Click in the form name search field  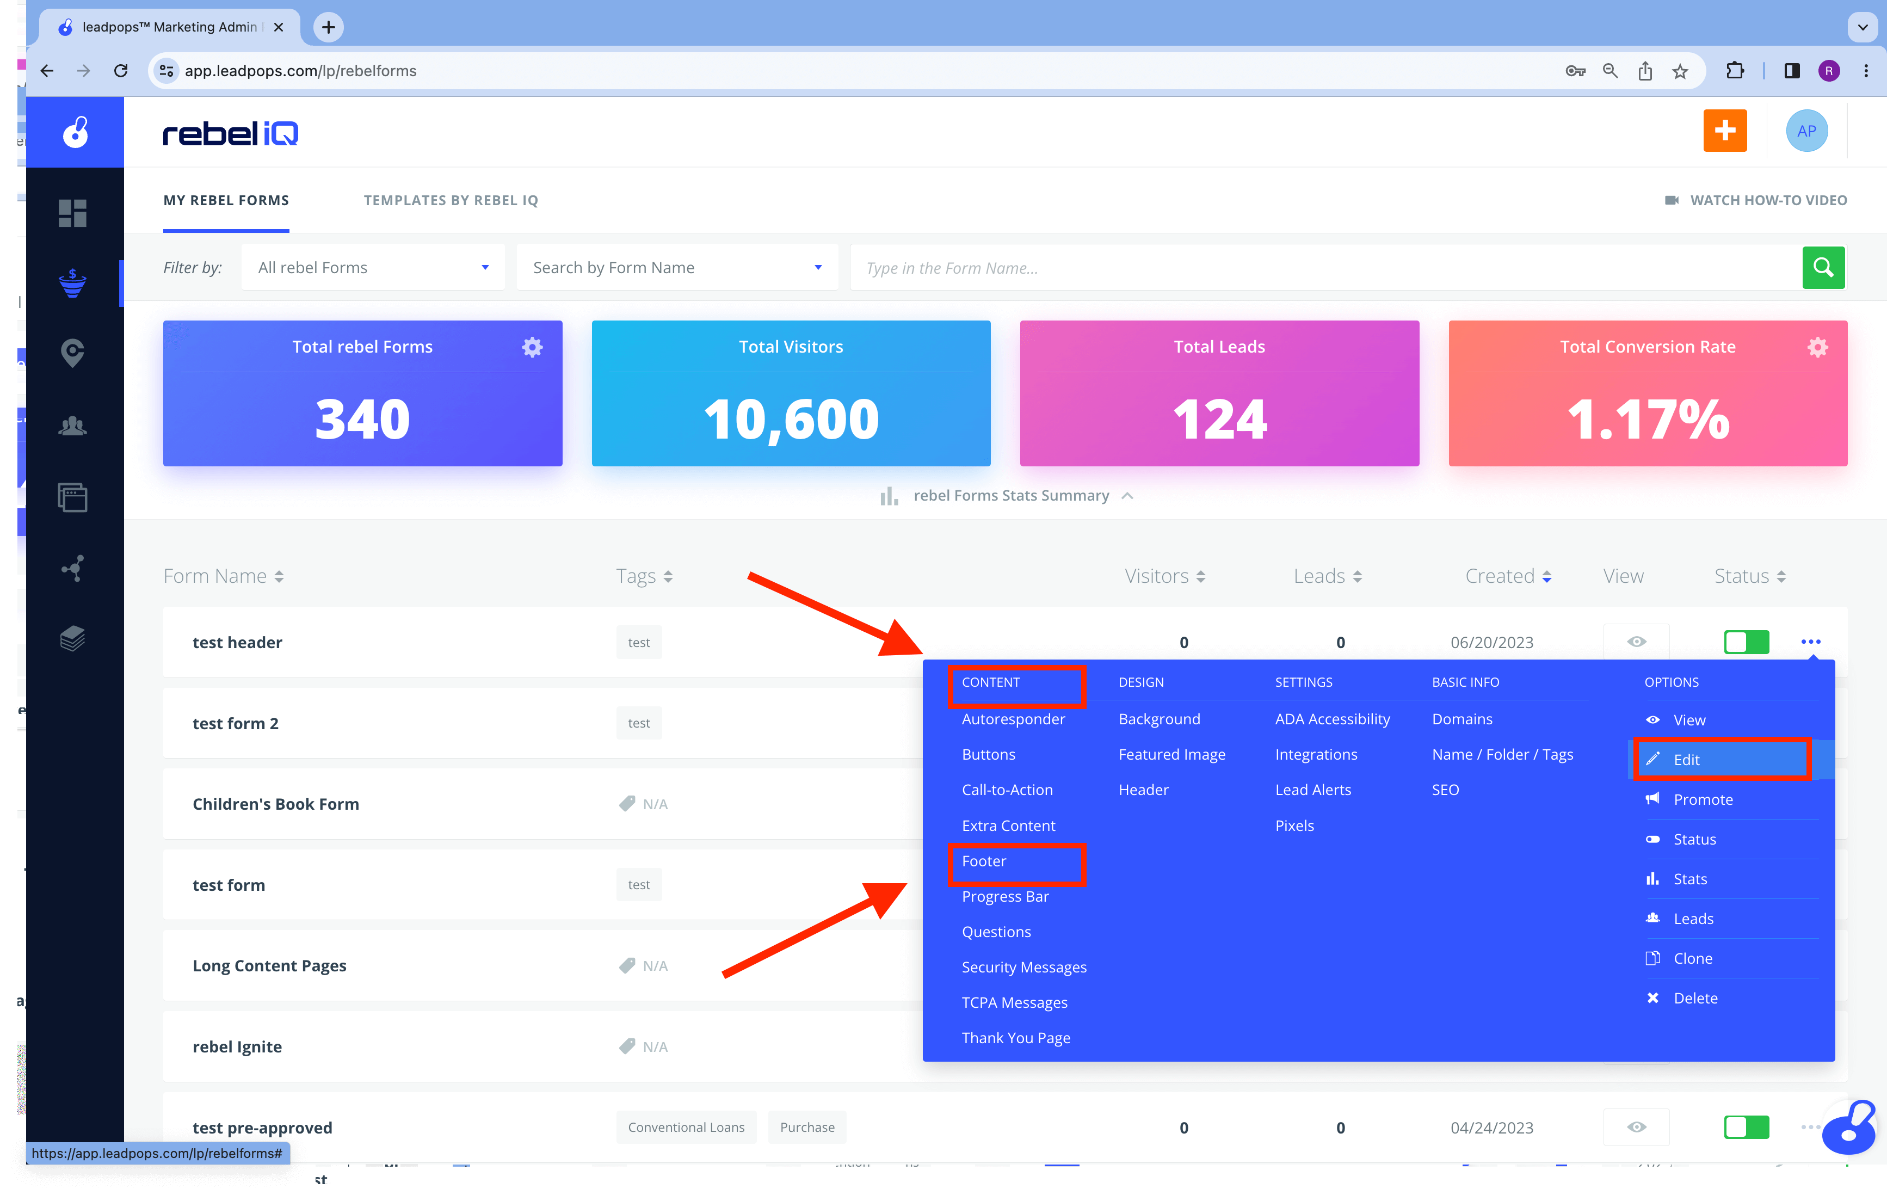[x=1325, y=268]
